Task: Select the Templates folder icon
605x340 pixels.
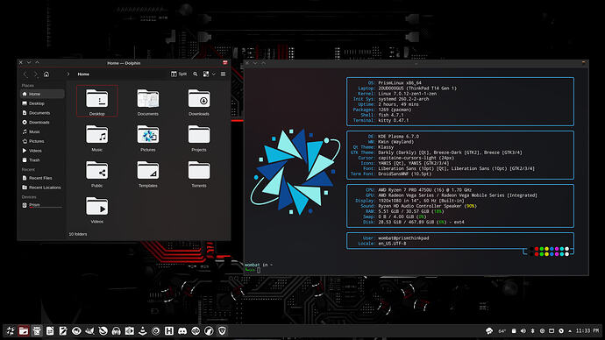Action: [148, 171]
